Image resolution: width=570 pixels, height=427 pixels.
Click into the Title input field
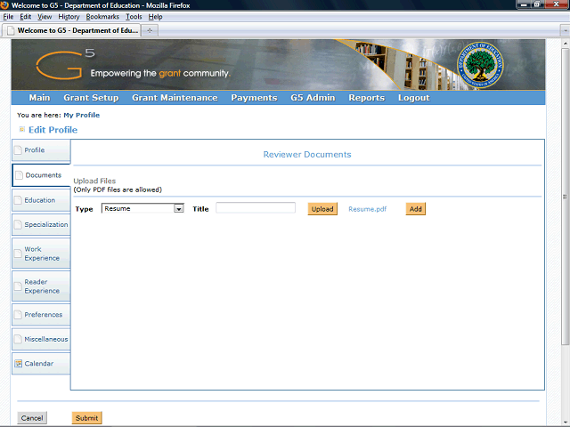tap(256, 207)
